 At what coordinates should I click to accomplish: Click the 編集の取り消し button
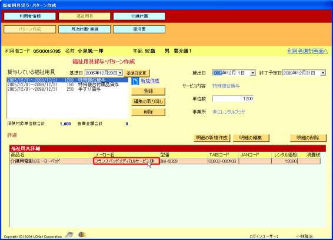[x=148, y=102]
